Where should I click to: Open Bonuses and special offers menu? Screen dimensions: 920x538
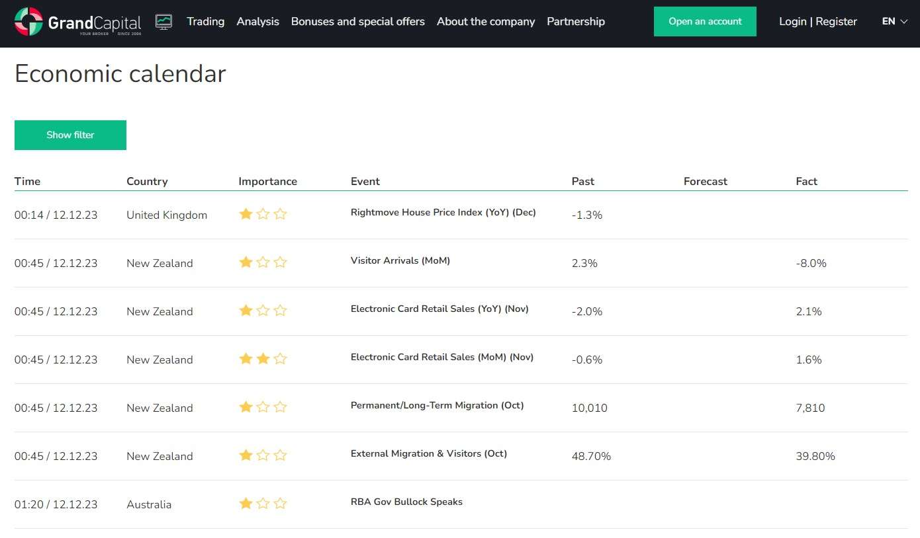358,21
